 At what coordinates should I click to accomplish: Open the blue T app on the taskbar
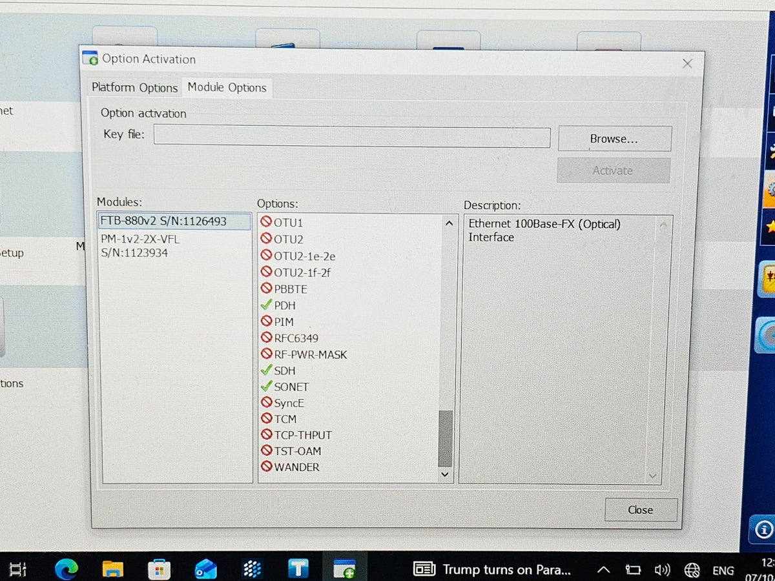coord(298,569)
